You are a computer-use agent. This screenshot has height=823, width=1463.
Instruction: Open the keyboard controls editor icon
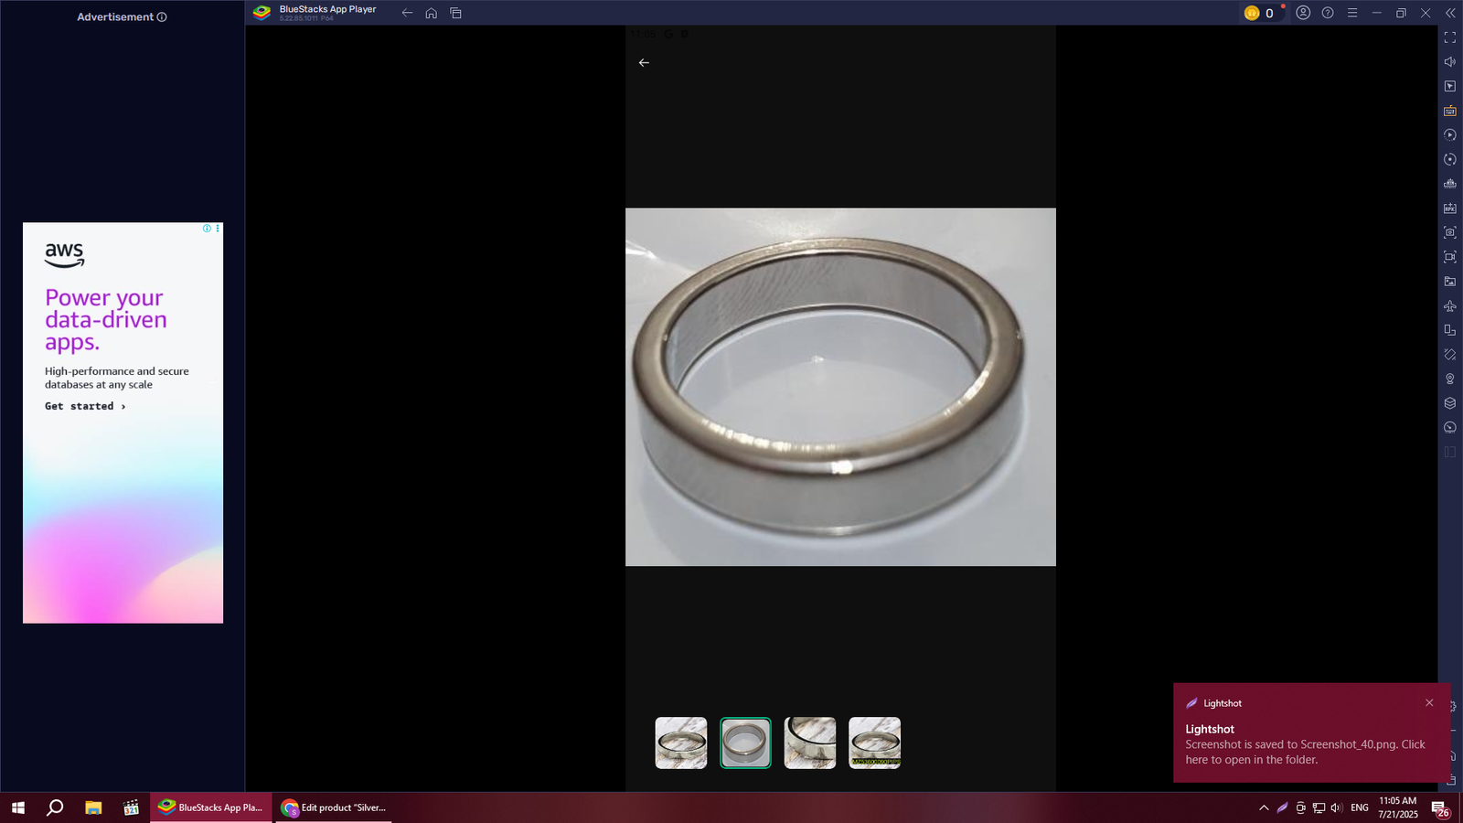pyautogui.click(x=1449, y=111)
